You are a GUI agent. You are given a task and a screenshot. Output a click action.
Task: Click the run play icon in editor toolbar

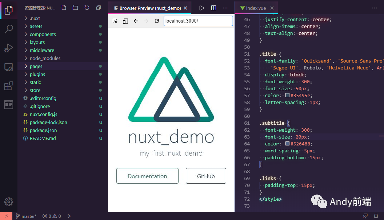point(201,8)
